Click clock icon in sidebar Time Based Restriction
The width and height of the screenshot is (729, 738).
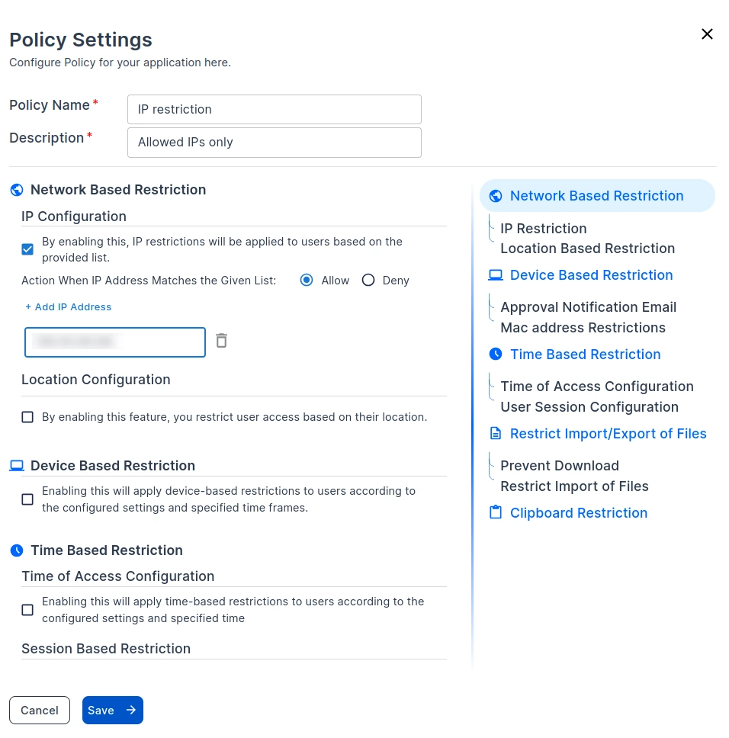pos(495,354)
